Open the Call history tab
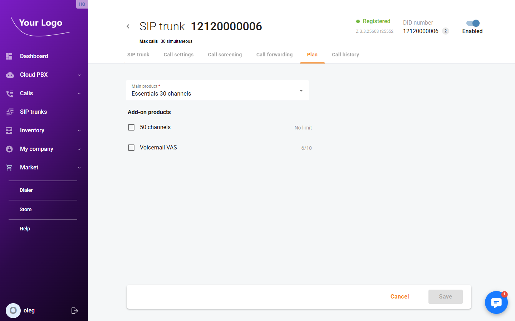The width and height of the screenshot is (515, 321). (x=345, y=55)
